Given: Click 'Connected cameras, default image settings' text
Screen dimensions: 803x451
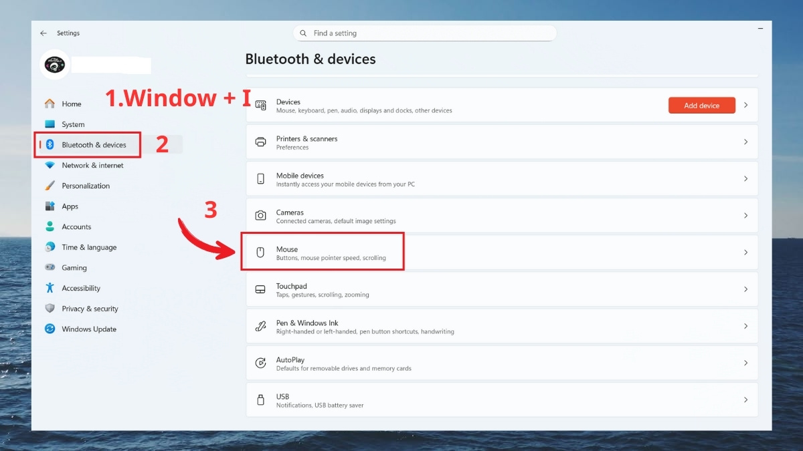Looking at the screenshot, I should [x=336, y=221].
